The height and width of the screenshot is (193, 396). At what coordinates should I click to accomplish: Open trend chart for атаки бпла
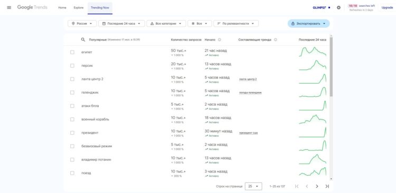coord(313,105)
